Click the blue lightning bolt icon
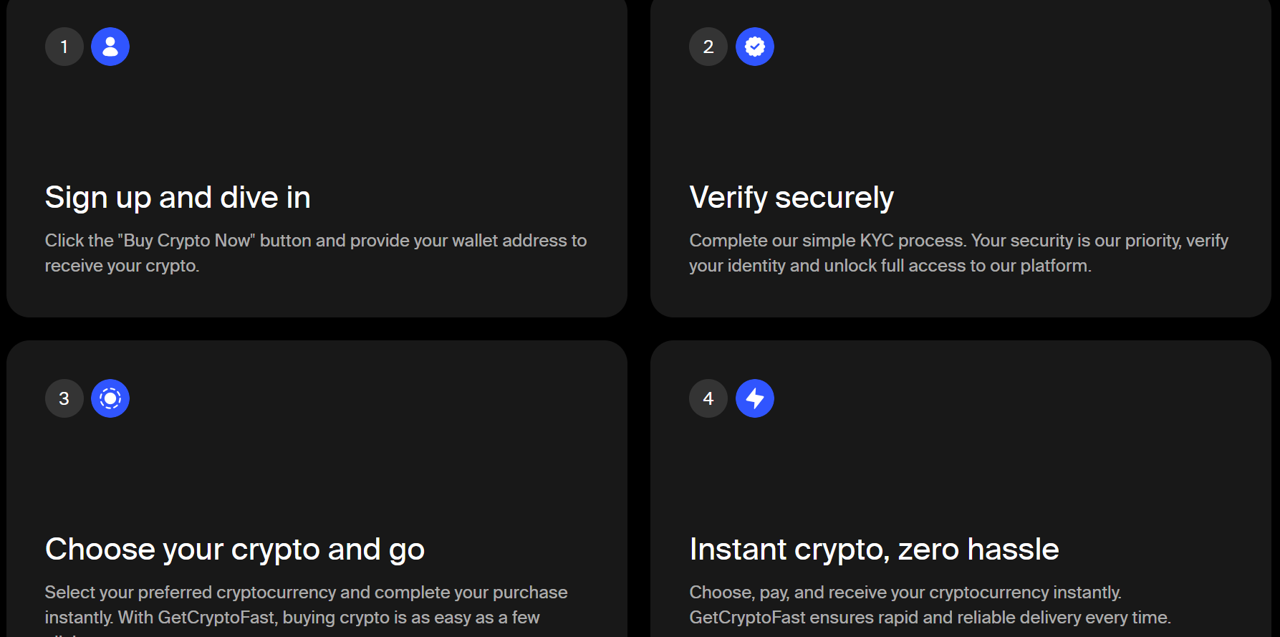The width and height of the screenshot is (1280, 637). 755,398
